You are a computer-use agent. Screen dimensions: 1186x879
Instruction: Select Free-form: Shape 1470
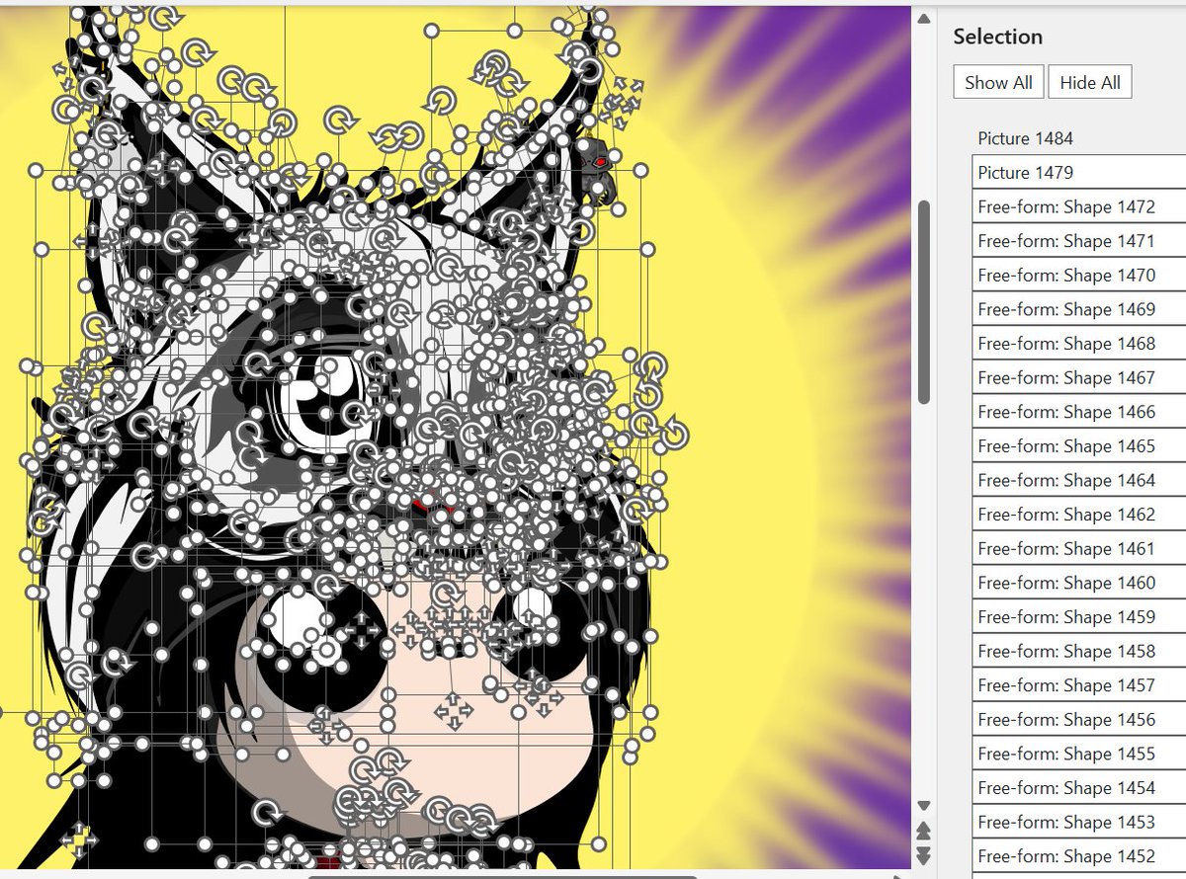click(x=1079, y=276)
